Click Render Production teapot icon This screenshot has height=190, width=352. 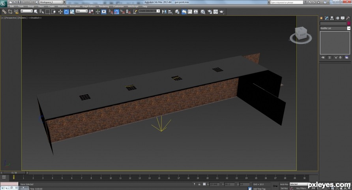(221, 12)
